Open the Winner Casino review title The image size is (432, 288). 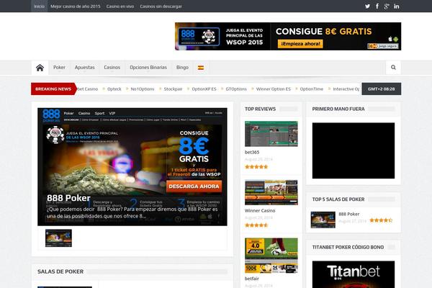tap(260, 210)
